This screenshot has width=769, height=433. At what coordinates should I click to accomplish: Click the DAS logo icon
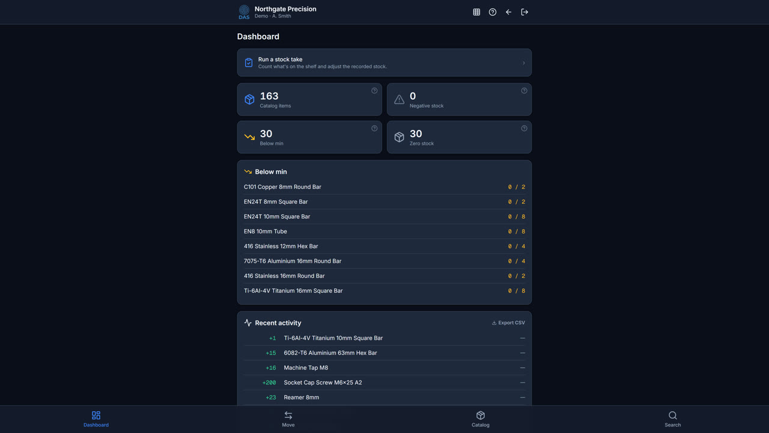tap(244, 12)
